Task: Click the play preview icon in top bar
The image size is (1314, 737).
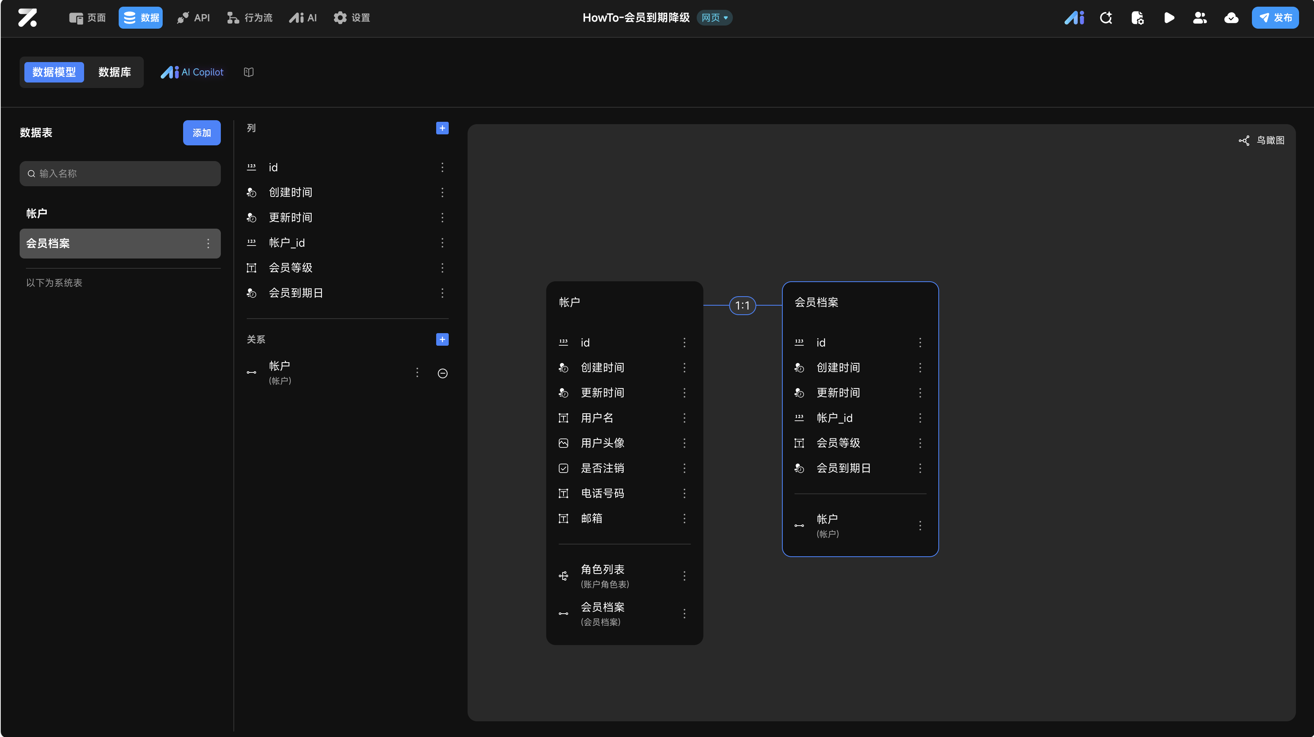Action: pos(1169,18)
